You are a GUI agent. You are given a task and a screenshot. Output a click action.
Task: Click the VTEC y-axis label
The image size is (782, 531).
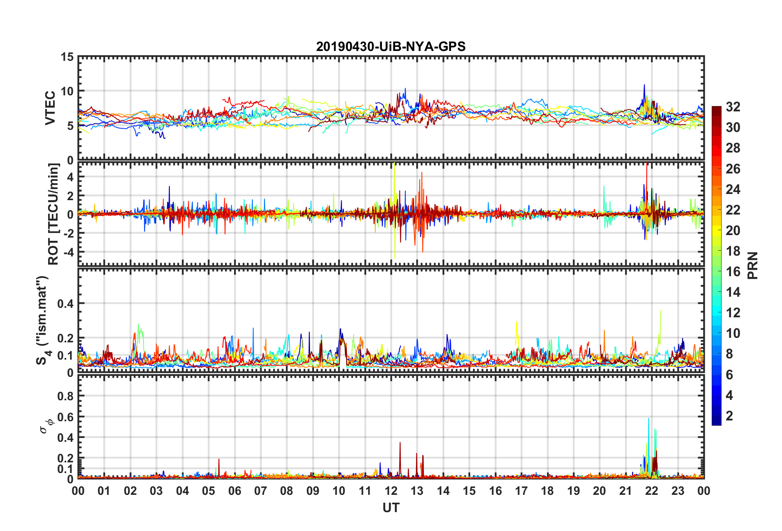coord(50,108)
